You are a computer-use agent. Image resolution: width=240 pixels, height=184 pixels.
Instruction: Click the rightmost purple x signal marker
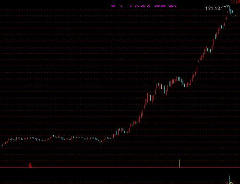(176, 6)
